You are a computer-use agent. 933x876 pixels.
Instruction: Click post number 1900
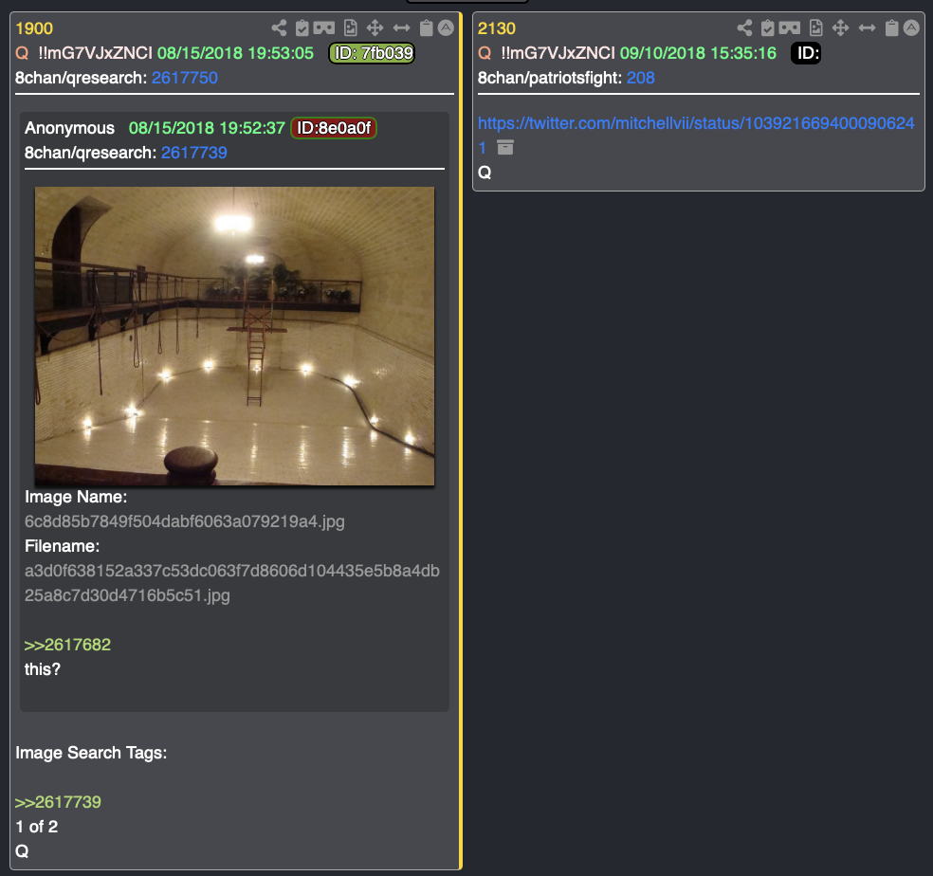click(x=34, y=28)
